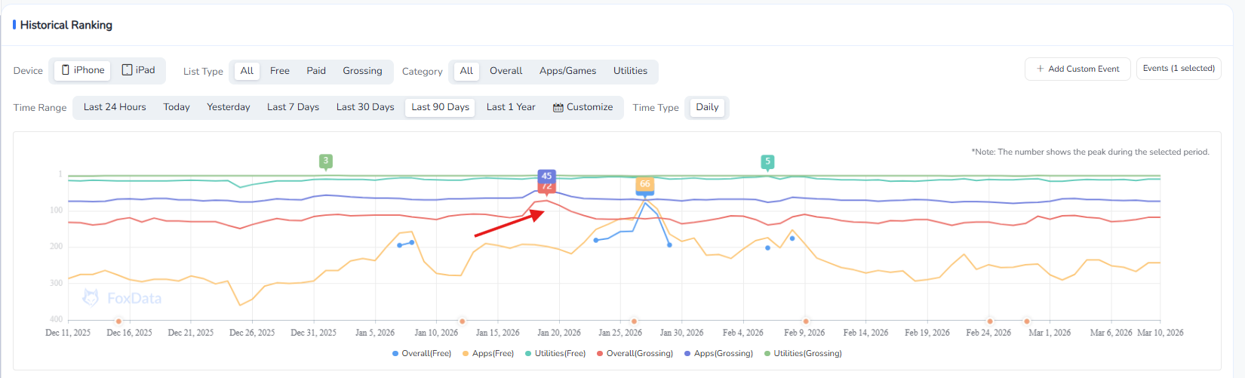Click the green peak marker labeled 3
1245x378 pixels.
[x=326, y=161]
